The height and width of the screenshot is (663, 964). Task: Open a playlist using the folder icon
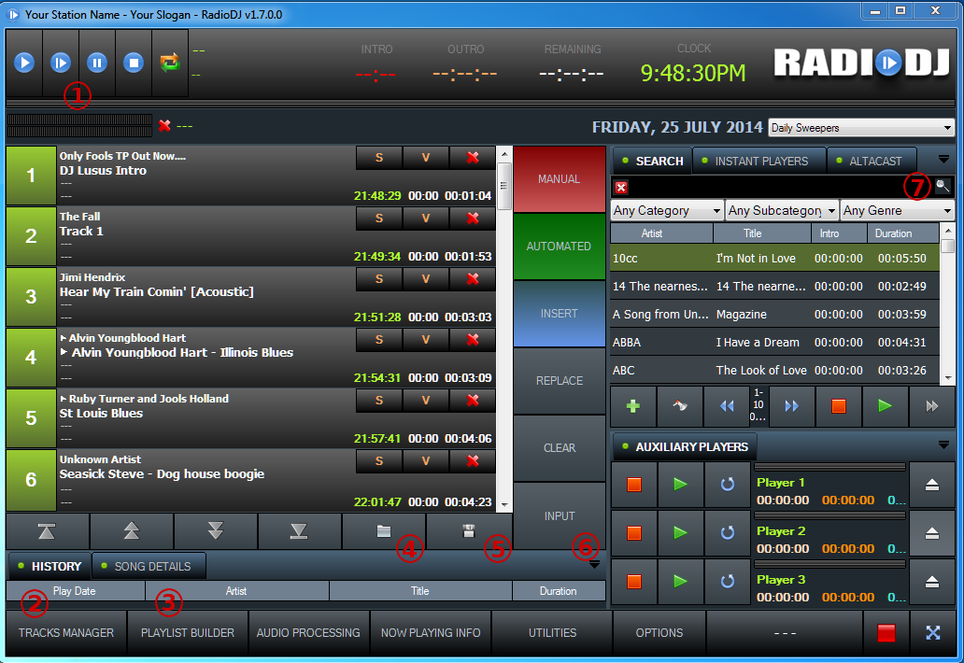tap(386, 530)
